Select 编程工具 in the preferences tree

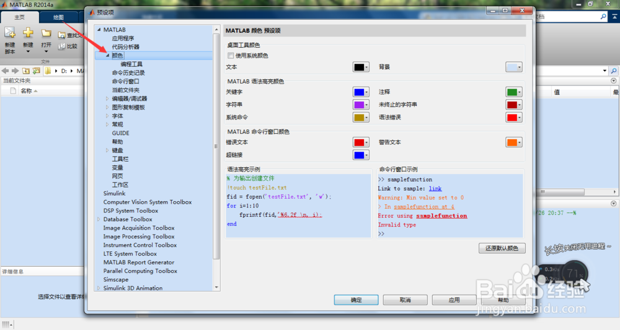[131, 64]
